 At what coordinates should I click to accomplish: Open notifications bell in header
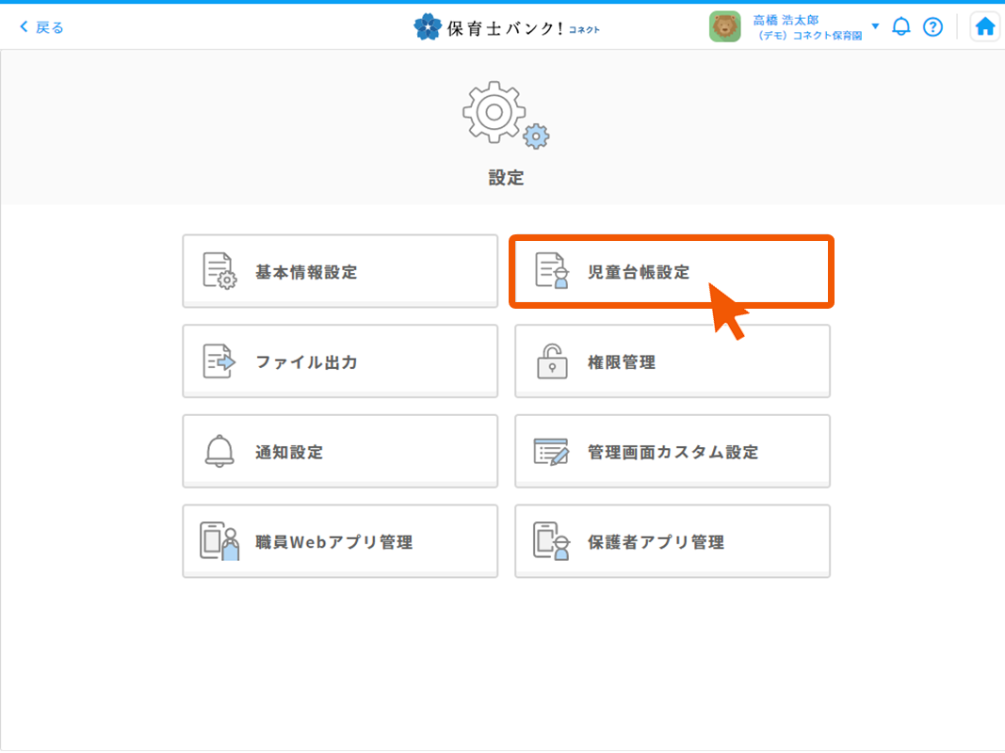pos(901,27)
